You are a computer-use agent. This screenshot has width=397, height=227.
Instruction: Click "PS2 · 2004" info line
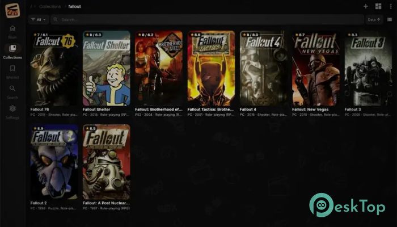158,115
